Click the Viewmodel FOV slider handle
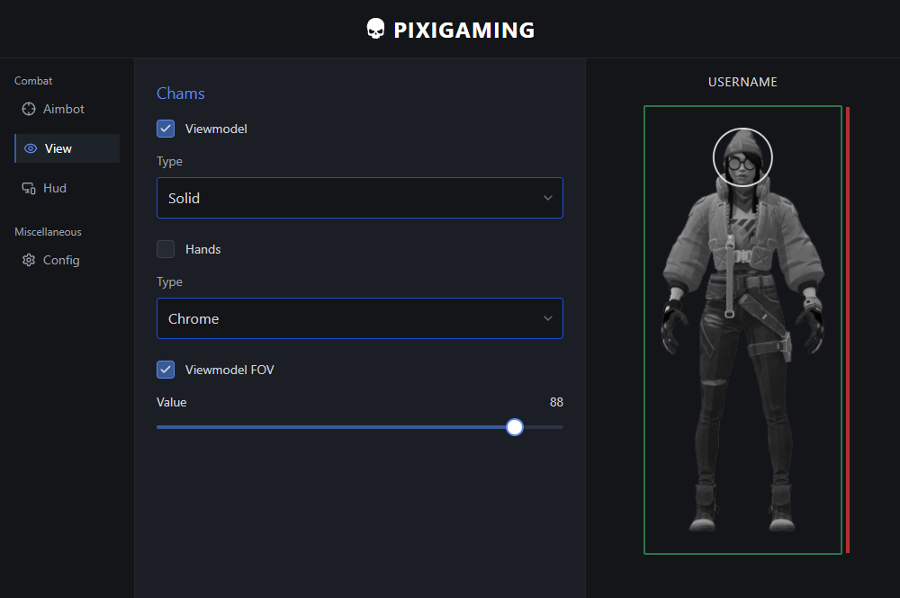Image resolution: width=900 pixels, height=598 pixels. (x=515, y=427)
